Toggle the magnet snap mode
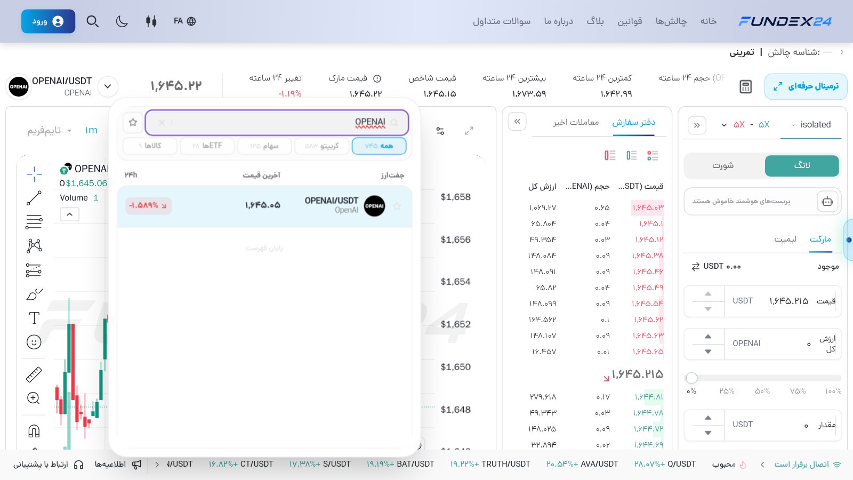 tap(34, 431)
